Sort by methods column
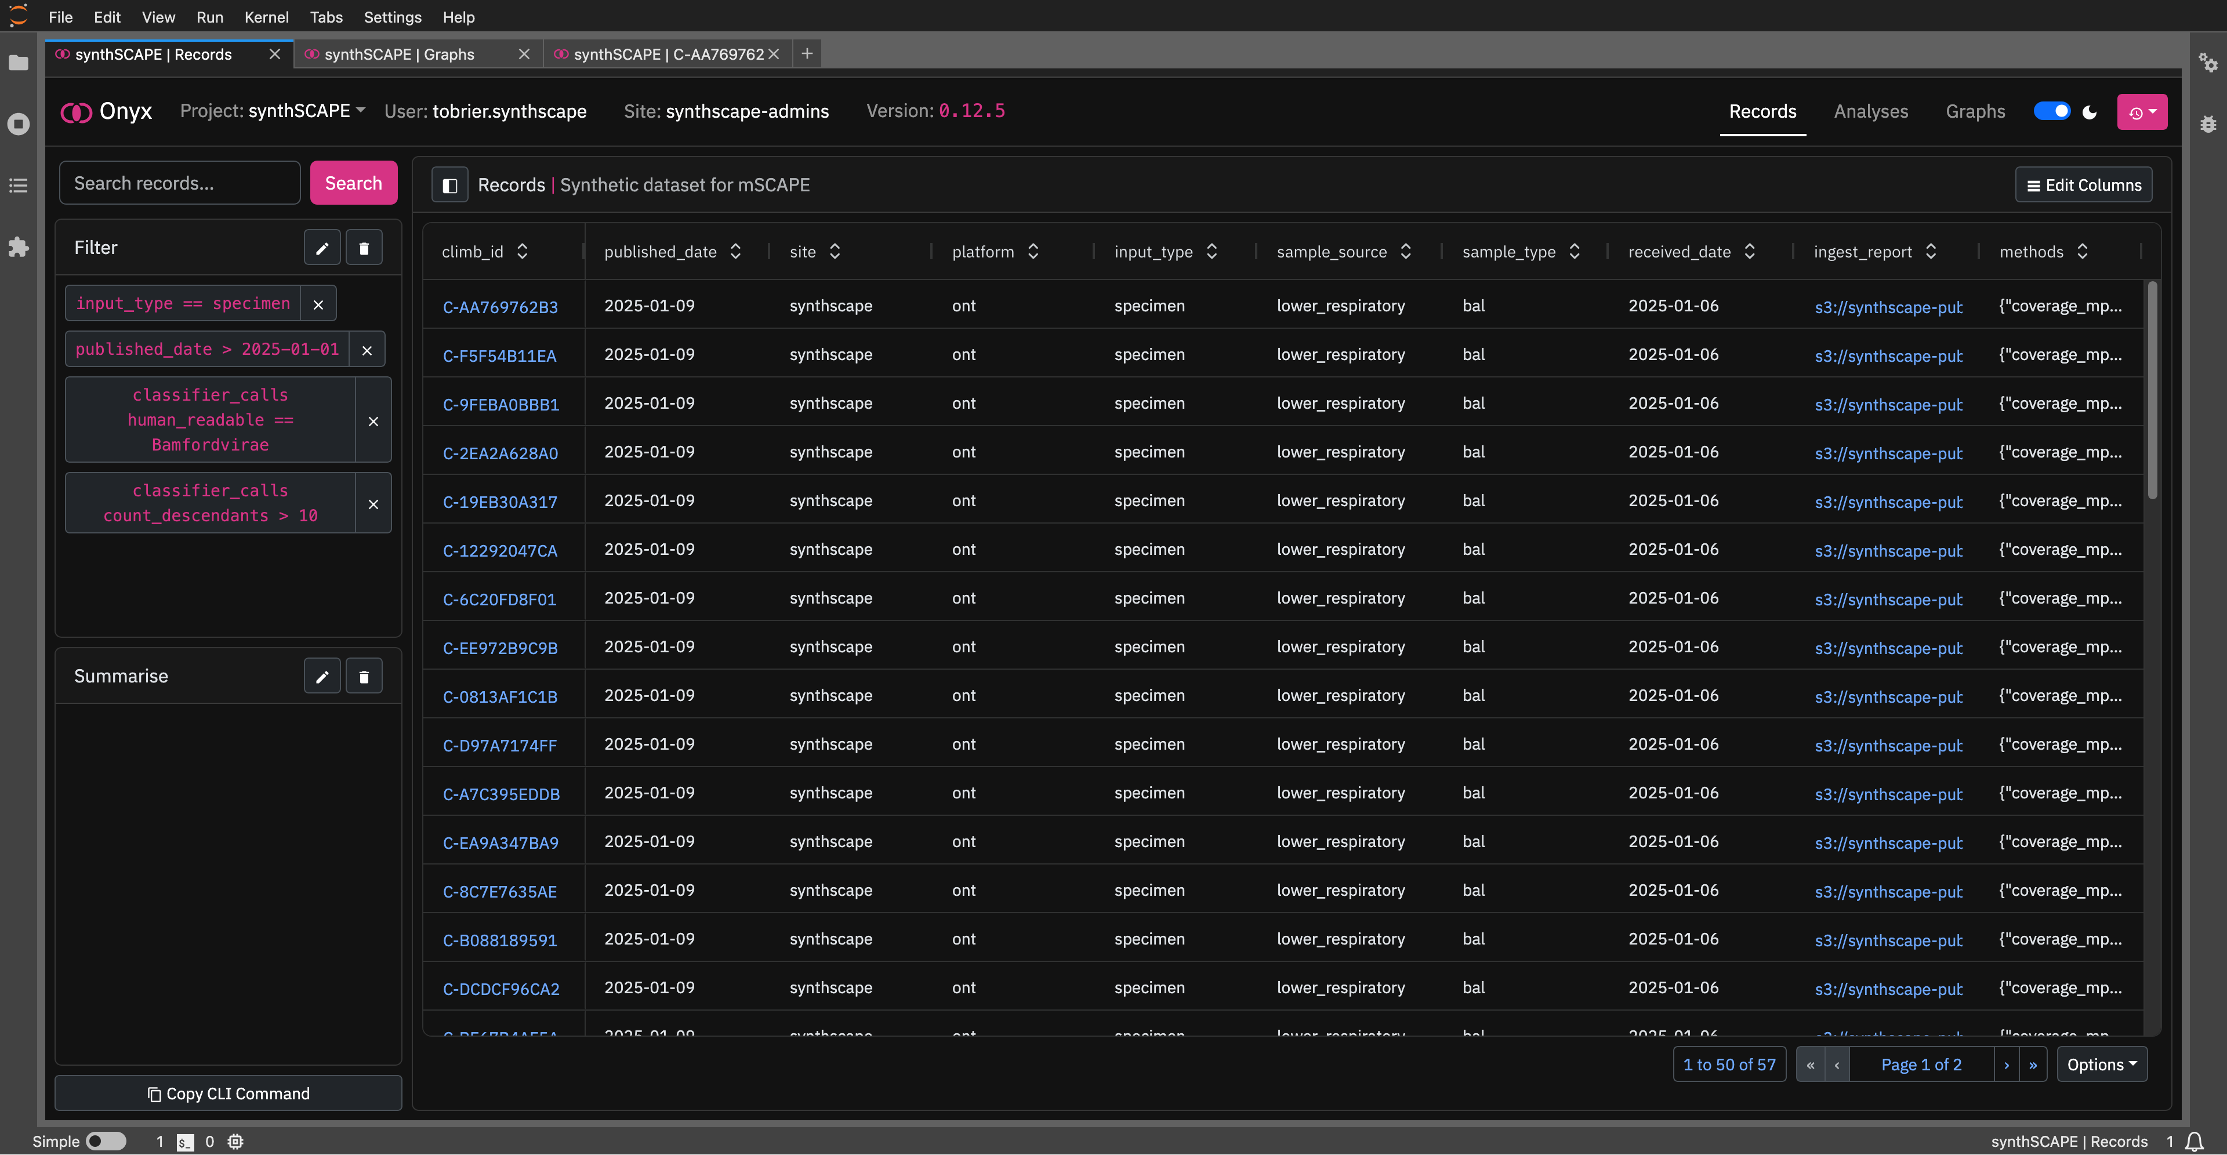2227x1155 pixels. click(x=2083, y=252)
